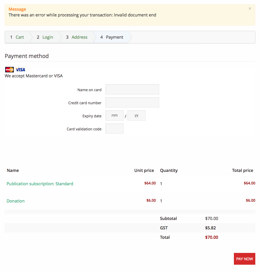Viewport: 260px width, 272px height.
Task: Click the VISA logo icon
Action: pos(20,70)
